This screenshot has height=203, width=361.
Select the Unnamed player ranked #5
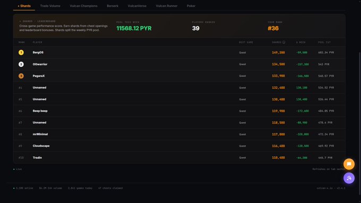pyautogui.click(x=39, y=99)
